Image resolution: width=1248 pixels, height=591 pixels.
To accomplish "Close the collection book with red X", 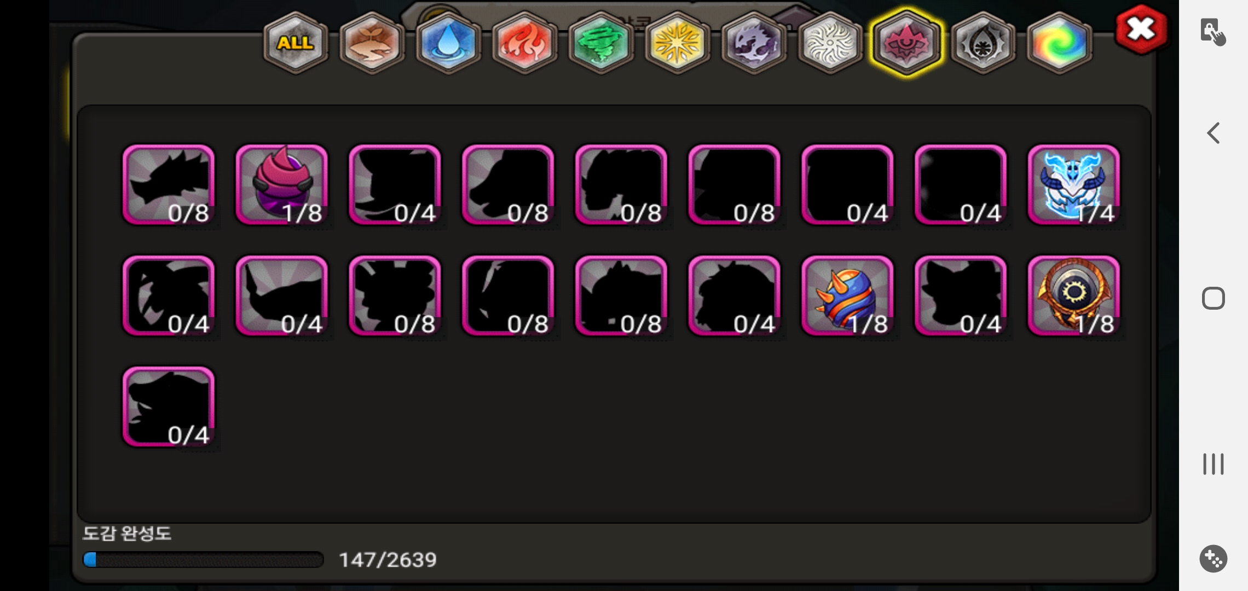I will [x=1141, y=30].
